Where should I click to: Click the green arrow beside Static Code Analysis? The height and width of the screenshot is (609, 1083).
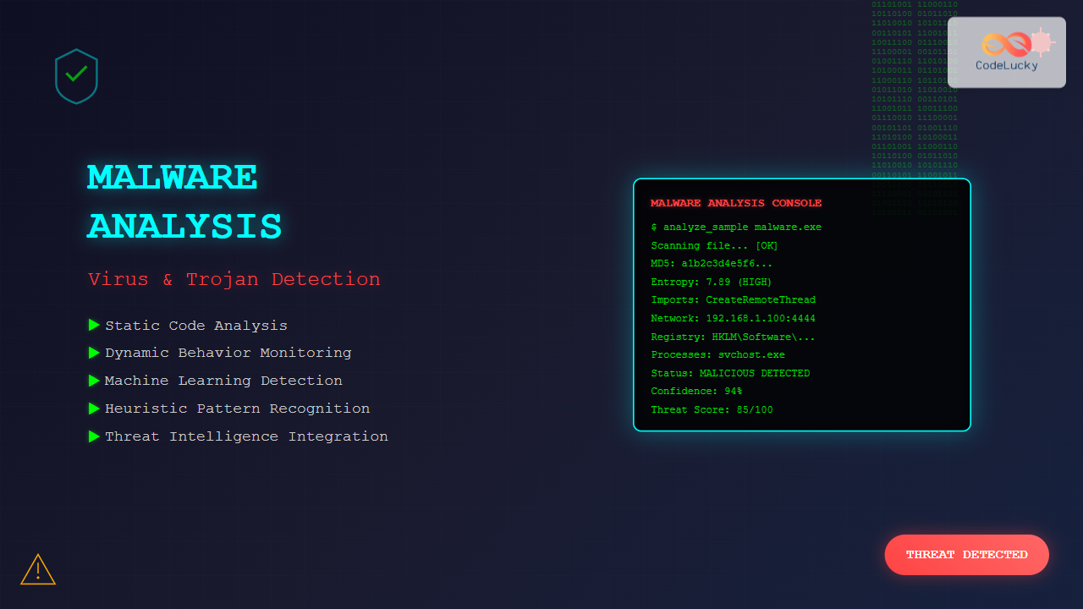click(94, 325)
